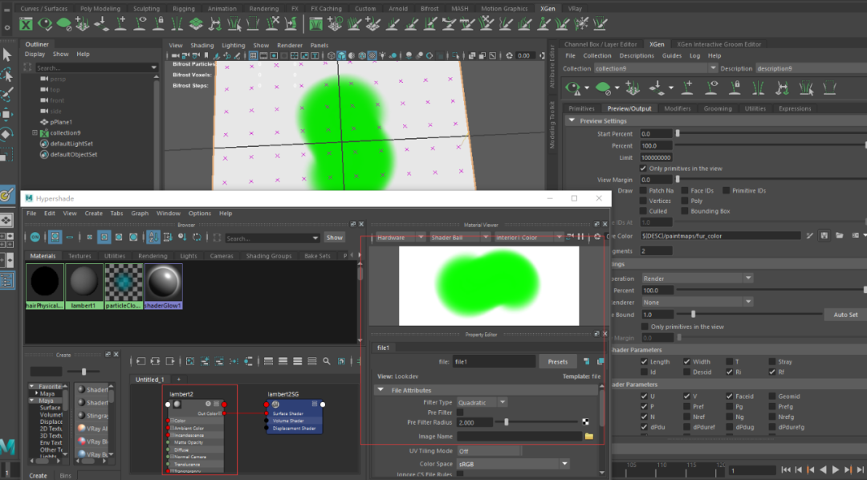This screenshot has height=480, width=867.
Task: Open the Descriptions menu in XGen panel
Action: pyautogui.click(x=637, y=56)
